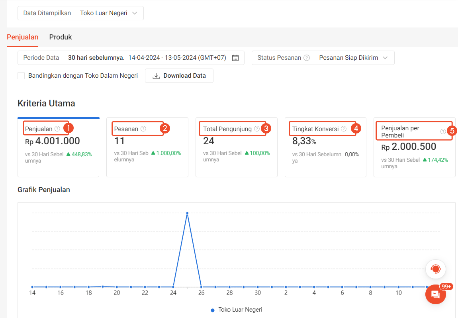Select the Pesanan metric card

[x=147, y=147]
